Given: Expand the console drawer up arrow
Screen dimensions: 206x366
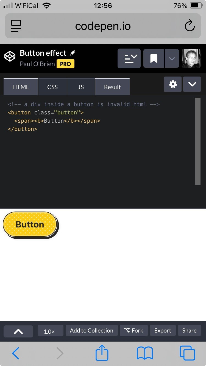Looking at the screenshot, I should [18, 331].
